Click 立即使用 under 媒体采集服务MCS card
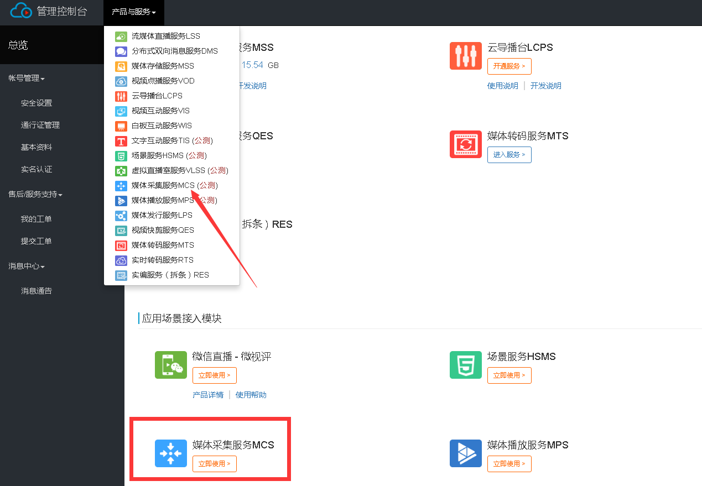The image size is (702, 486). [x=215, y=464]
